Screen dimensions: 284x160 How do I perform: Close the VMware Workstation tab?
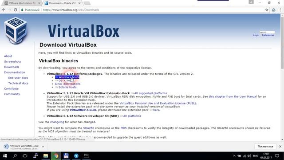39,3
